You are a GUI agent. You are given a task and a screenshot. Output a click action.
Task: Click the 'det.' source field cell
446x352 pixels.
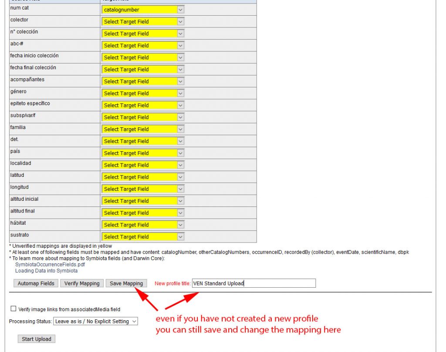(x=54, y=141)
